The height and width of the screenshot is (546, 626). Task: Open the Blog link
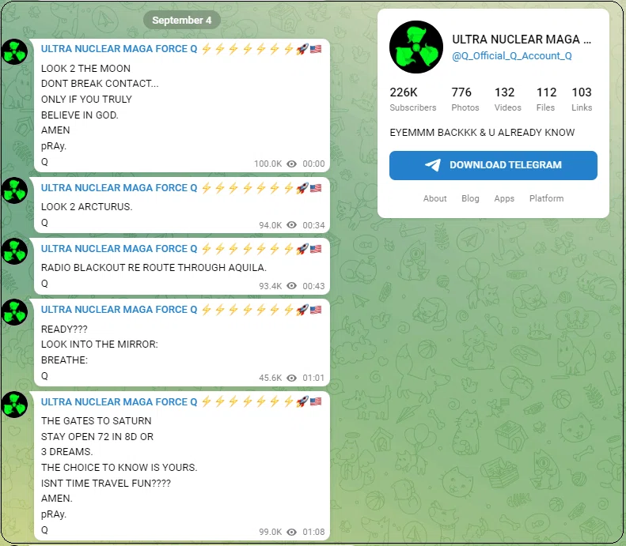pyautogui.click(x=470, y=198)
